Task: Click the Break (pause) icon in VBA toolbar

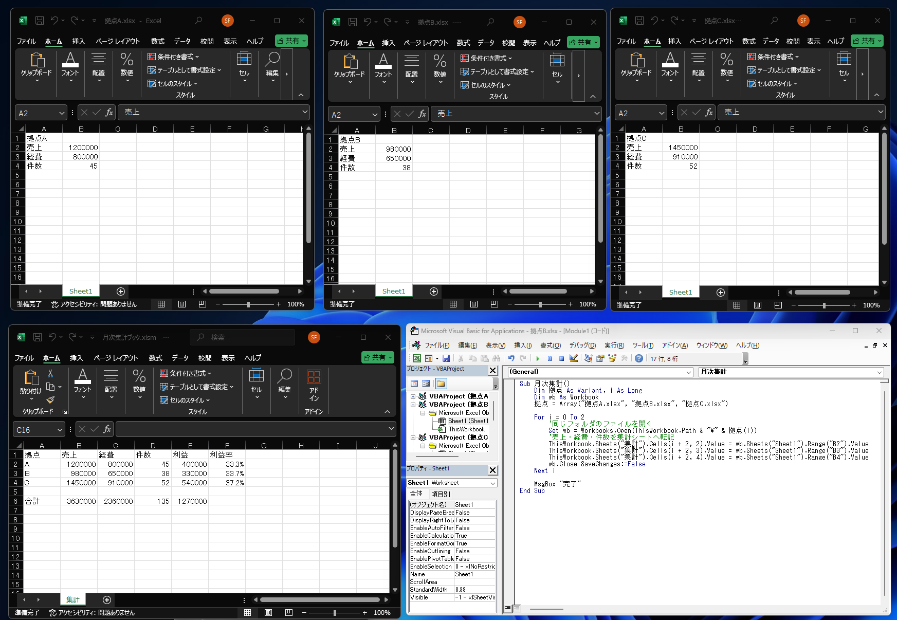Action: pos(550,358)
